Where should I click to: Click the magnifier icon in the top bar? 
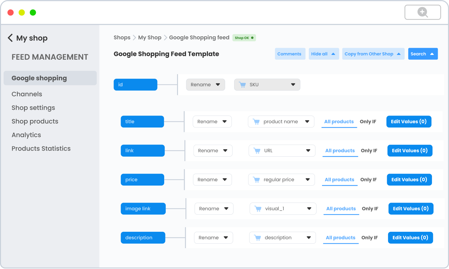pyautogui.click(x=423, y=12)
